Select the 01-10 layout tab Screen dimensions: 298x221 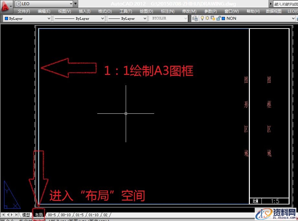94,215
